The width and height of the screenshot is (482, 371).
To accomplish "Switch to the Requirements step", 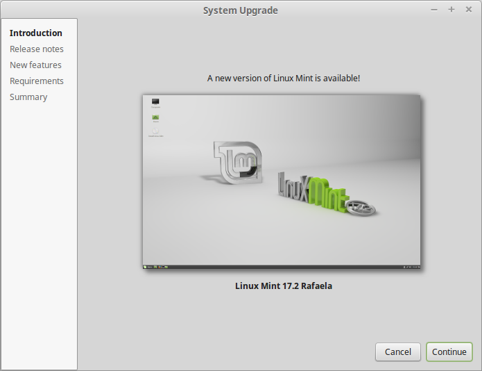I will pyautogui.click(x=37, y=81).
